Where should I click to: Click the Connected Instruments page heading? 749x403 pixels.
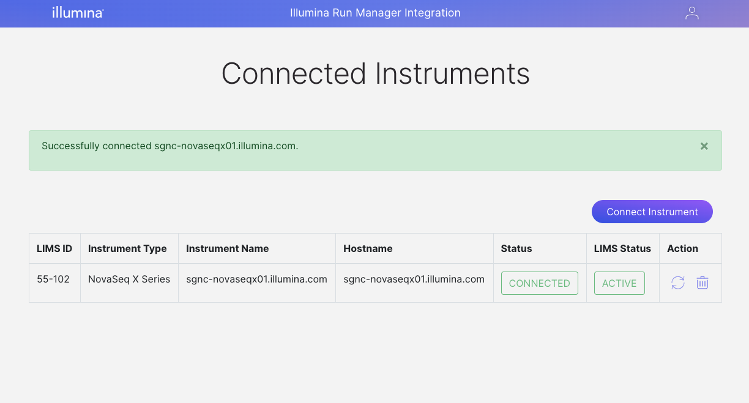point(375,73)
